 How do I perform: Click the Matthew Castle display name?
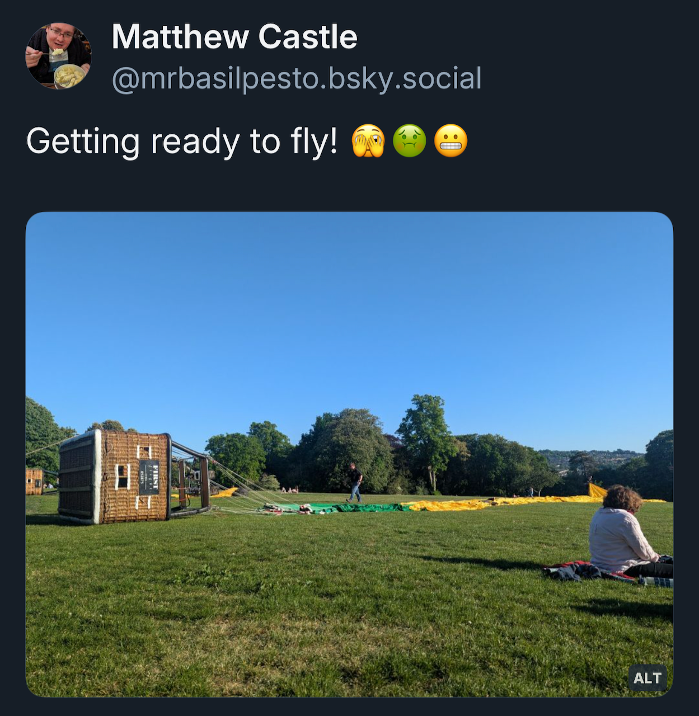pos(234,37)
